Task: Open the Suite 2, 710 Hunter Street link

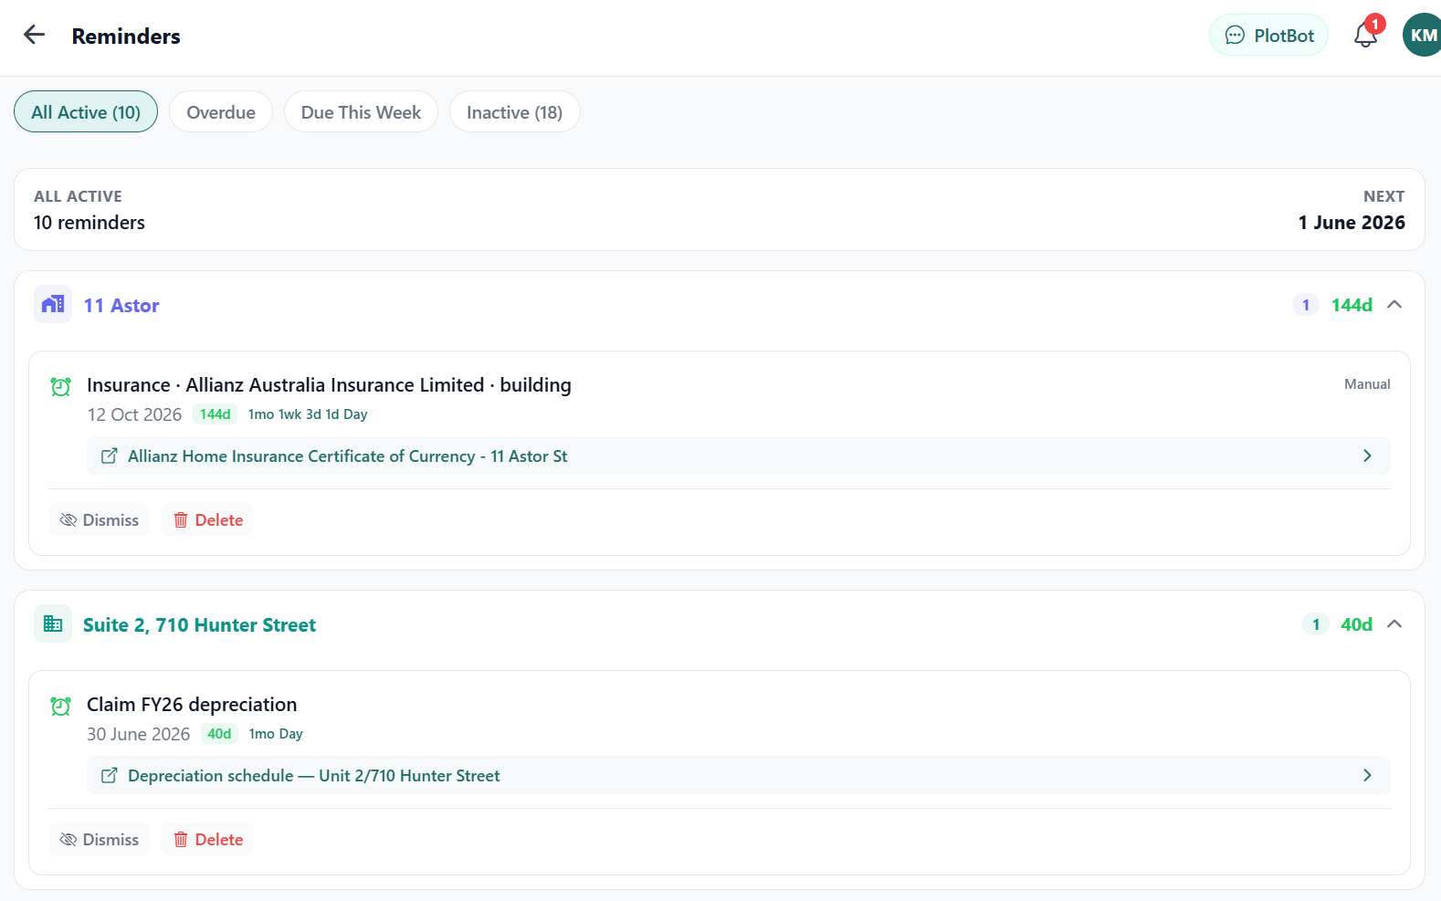Action: 199,624
